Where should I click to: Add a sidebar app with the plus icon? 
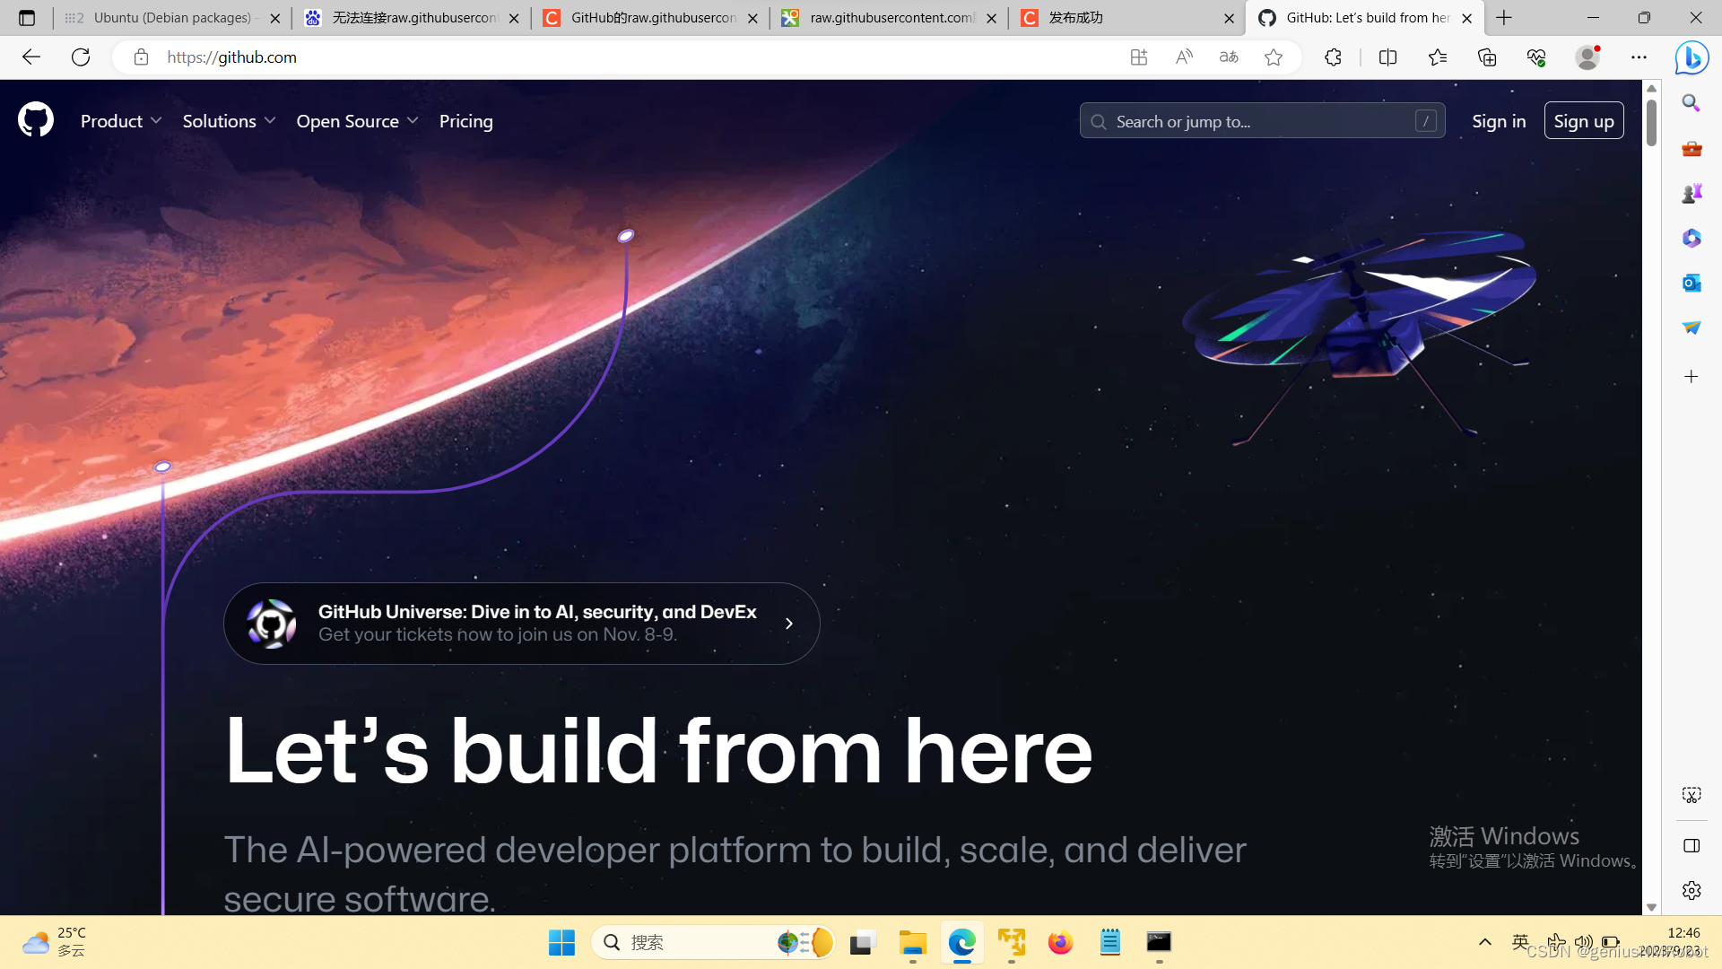click(x=1692, y=377)
